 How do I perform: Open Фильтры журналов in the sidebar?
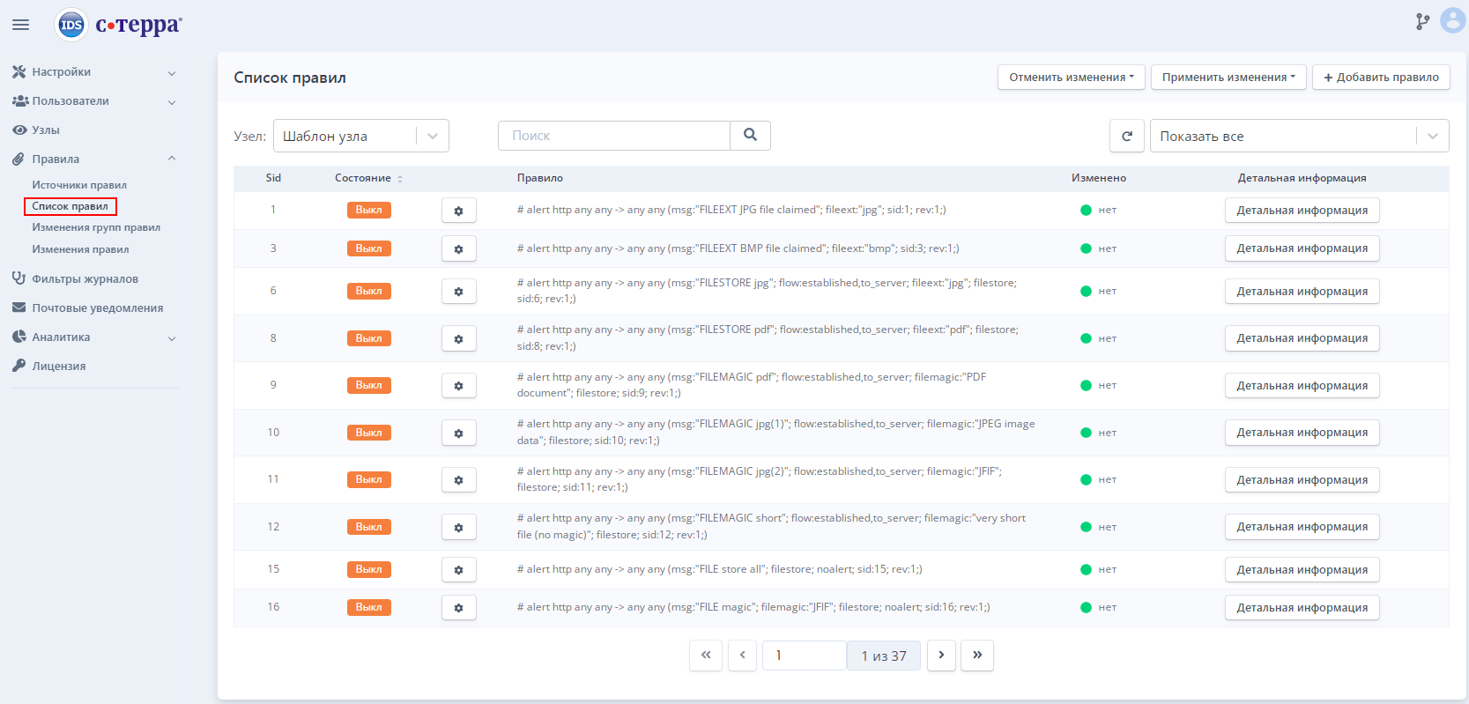point(85,279)
